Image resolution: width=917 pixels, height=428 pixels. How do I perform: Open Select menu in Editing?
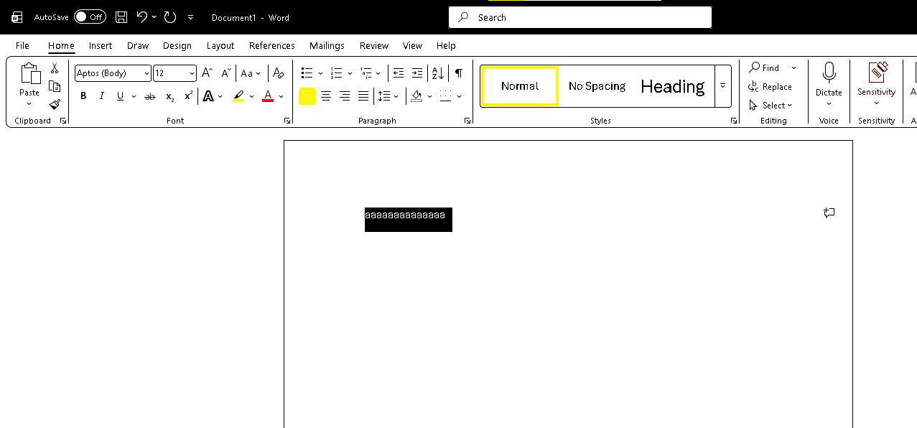tap(770, 105)
